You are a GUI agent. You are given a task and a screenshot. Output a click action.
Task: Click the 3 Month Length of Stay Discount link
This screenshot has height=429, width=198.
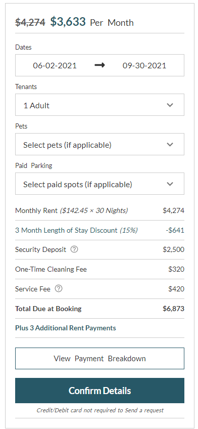pos(76,230)
